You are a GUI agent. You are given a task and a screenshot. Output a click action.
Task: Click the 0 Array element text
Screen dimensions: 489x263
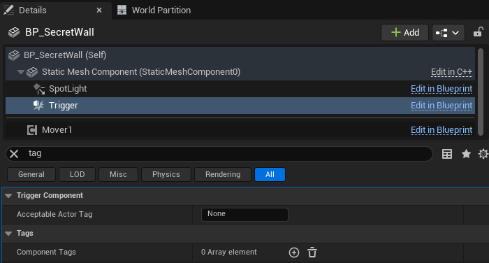(229, 252)
